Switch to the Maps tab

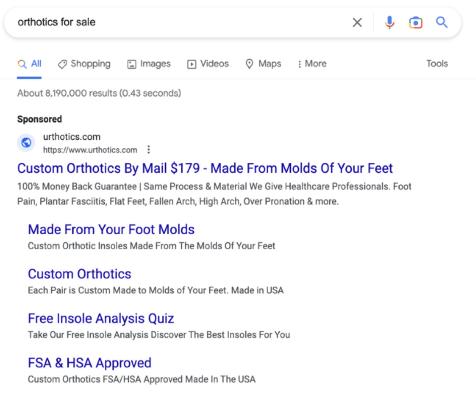point(263,64)
